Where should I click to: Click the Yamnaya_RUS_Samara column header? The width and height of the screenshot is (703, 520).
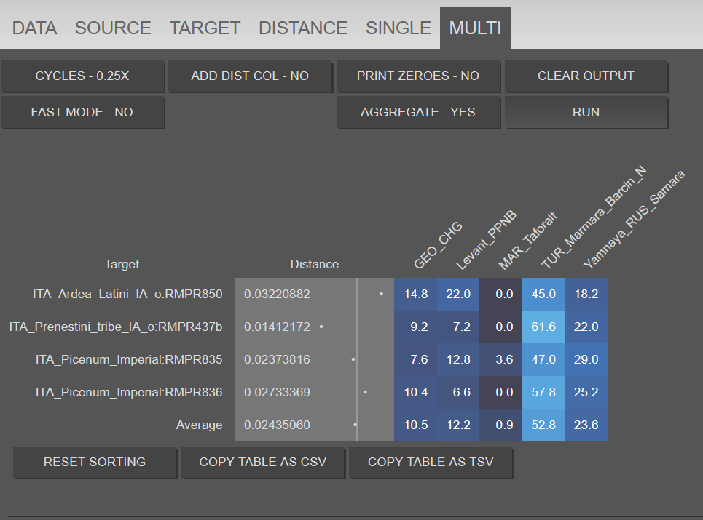(634, 220)
